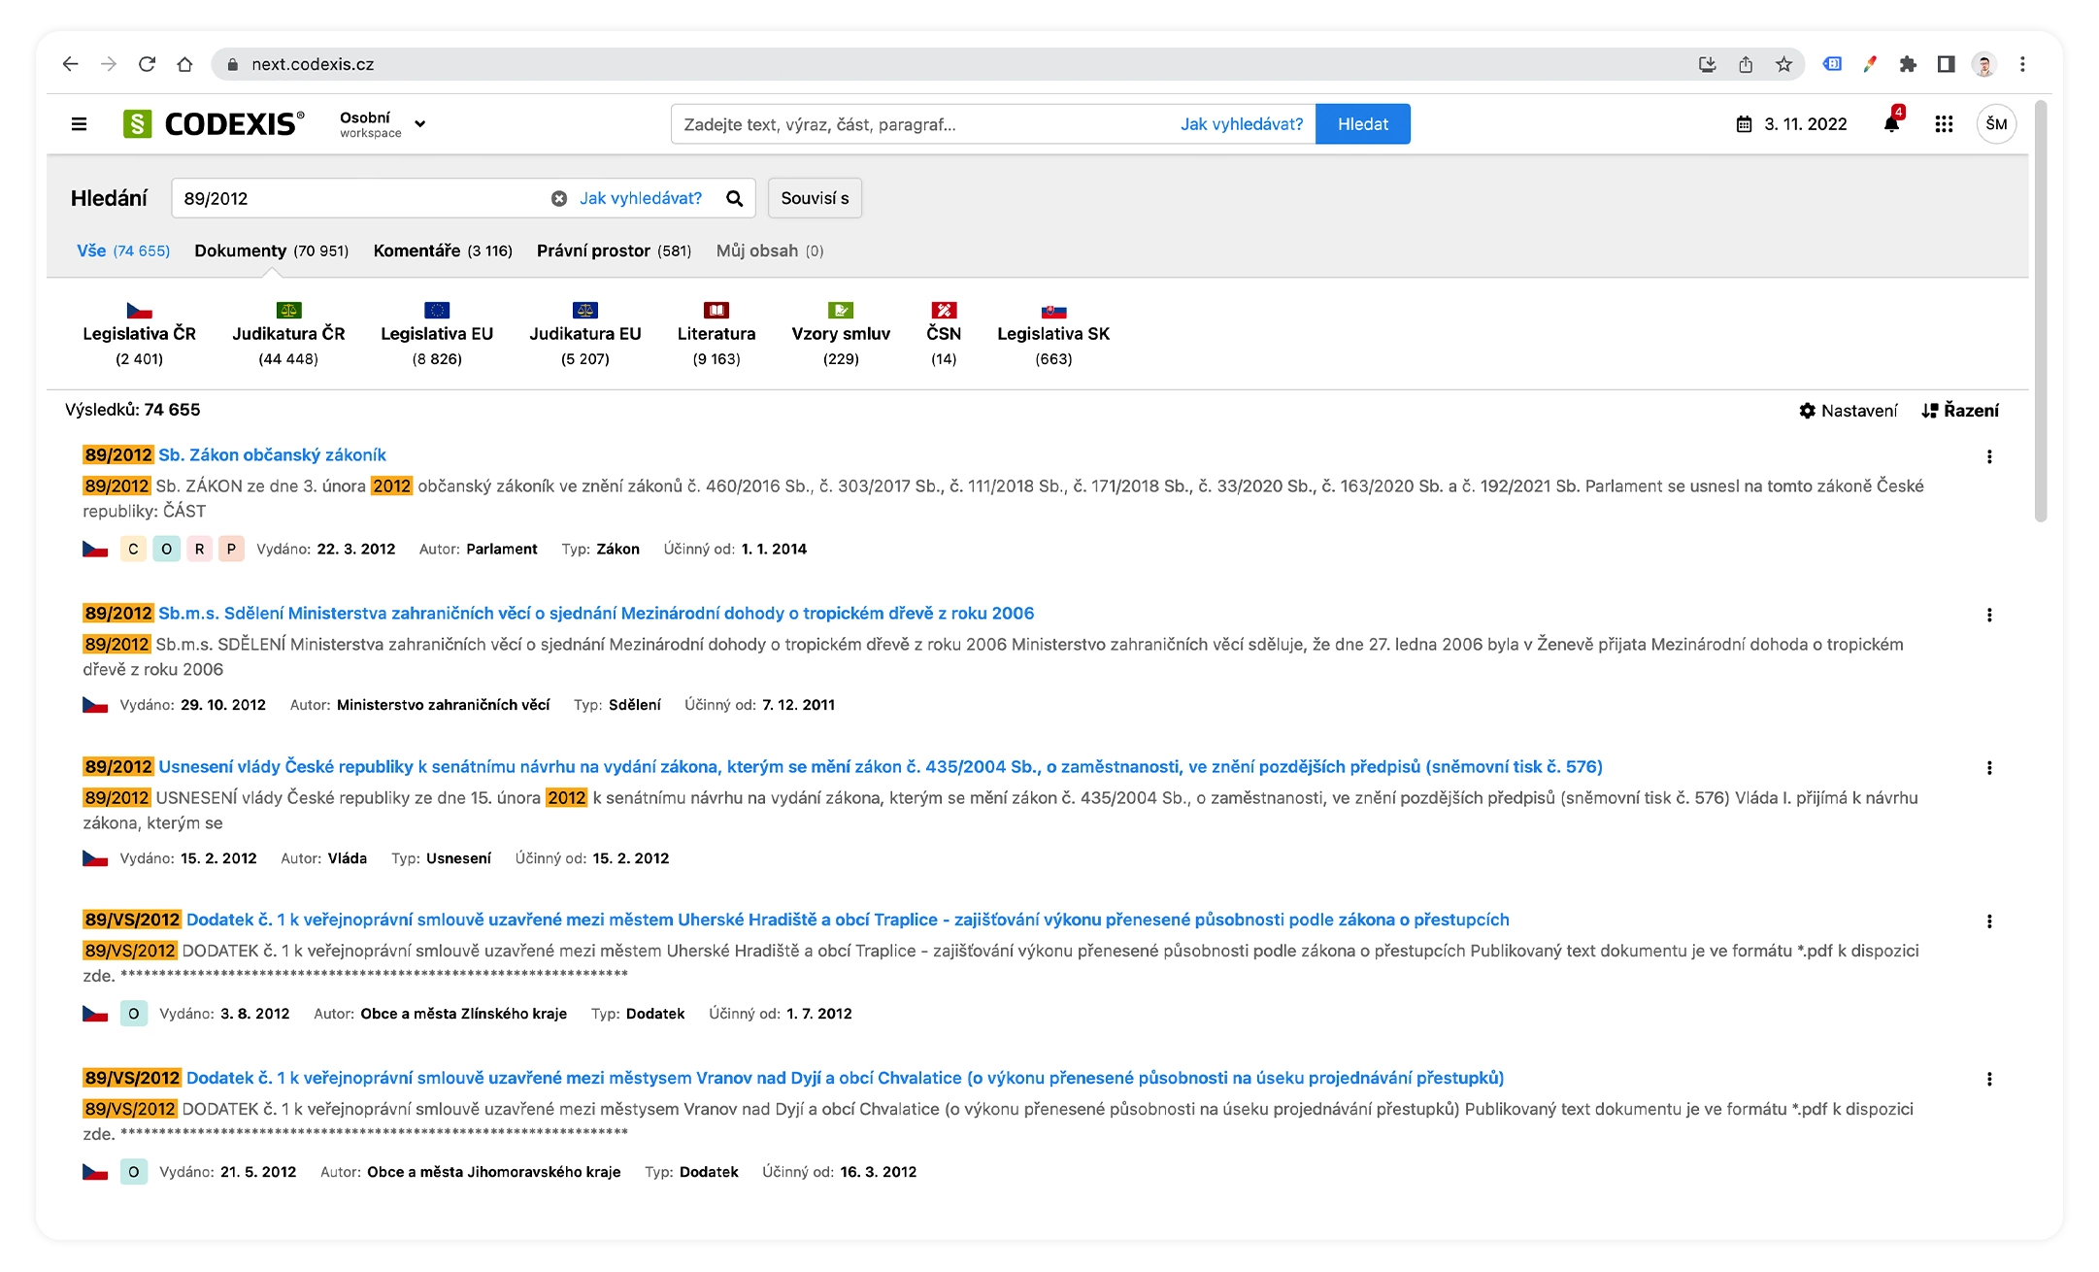This screenshot has width=2099, height=1272.
Task: Select the Literatura category filter
Action: click(x=716, y=334)
